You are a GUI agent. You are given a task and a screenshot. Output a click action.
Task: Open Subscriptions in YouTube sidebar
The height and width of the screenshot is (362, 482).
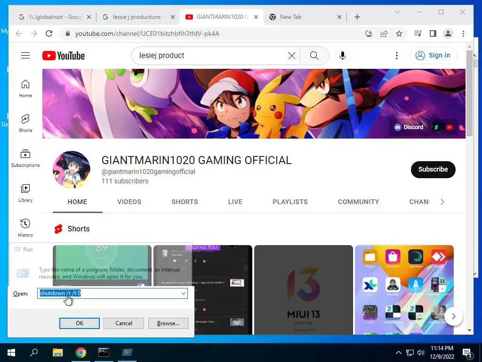pos(25,158)
